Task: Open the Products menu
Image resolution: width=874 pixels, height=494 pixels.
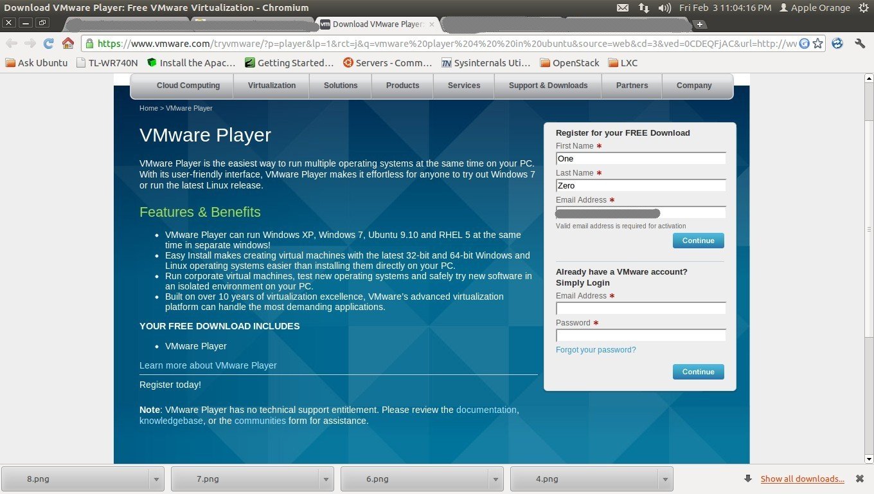Action: coord(402,86)
